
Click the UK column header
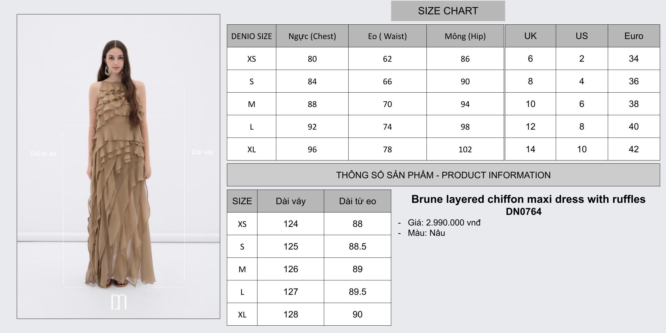click(x=530, y=36)
